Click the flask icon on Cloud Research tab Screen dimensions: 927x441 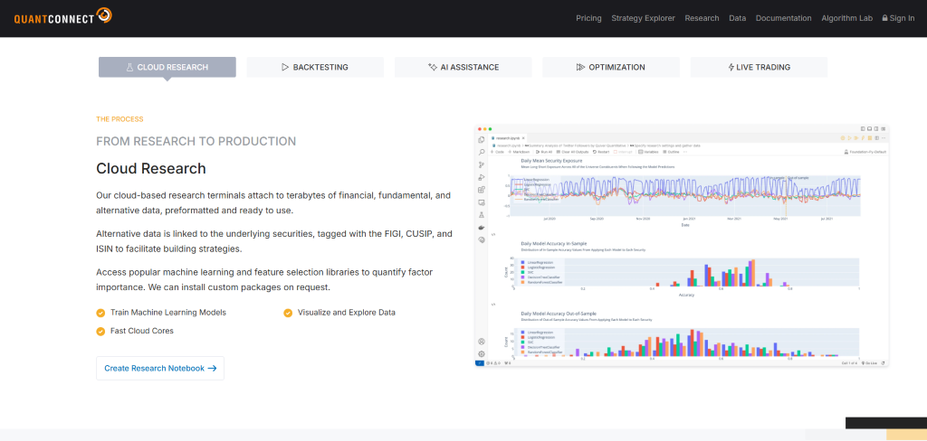130,67
